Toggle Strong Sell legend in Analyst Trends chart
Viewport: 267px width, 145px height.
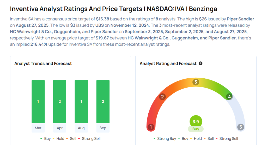click(x=89, y=138)
